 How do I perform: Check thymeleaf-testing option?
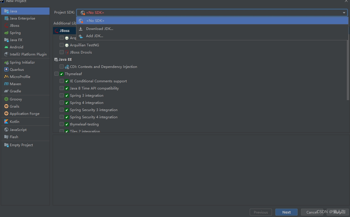click(62, 124)
